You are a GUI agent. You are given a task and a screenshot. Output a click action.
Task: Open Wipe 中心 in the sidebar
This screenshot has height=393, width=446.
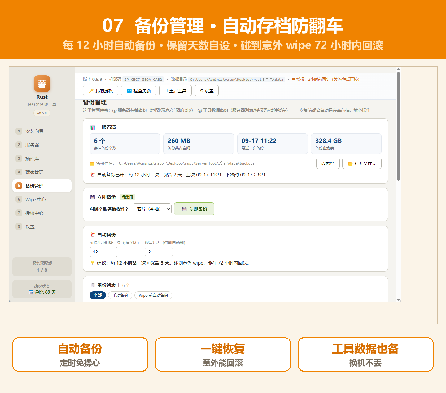[42, 199]
